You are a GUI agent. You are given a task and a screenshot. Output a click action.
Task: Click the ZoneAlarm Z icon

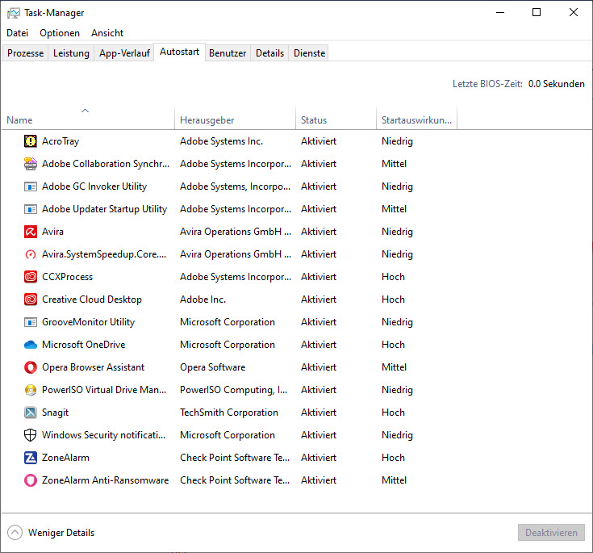(x=31, y=458)
